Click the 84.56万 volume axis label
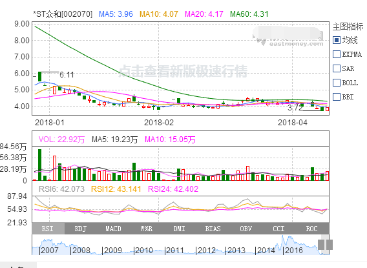367x268 pixels. coord(14,147)
